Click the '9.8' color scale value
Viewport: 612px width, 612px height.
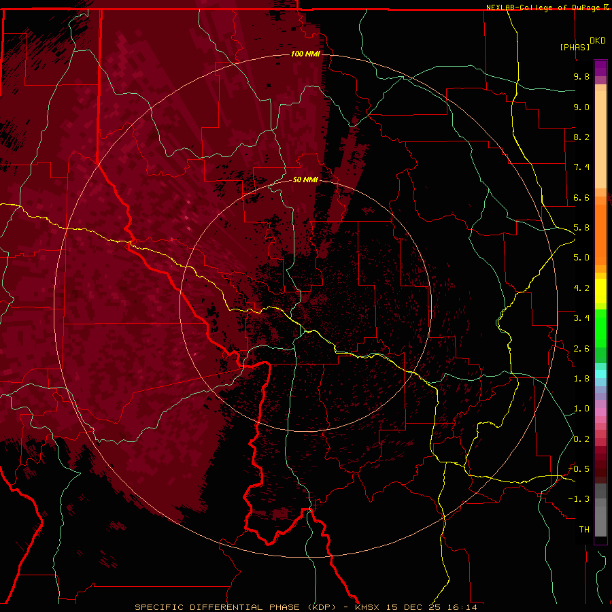click(581, 76)
